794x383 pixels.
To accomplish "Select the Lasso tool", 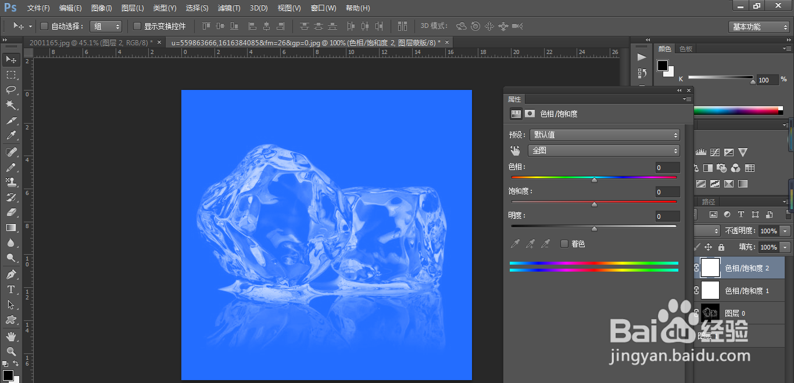I will coord(11,90).
